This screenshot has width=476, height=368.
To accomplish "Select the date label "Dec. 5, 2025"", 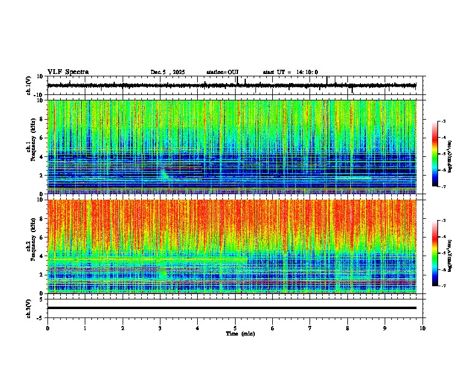I will (x=168, y=72).
